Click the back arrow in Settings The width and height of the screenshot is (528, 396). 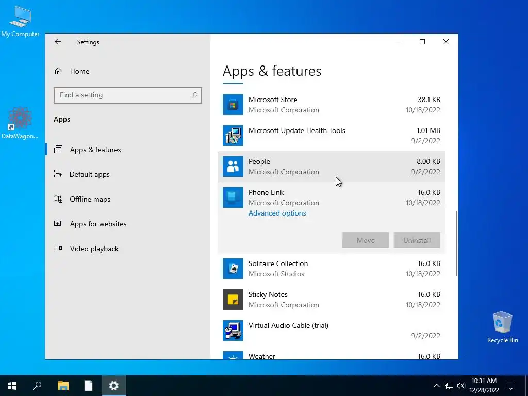(x=58, y=42)
